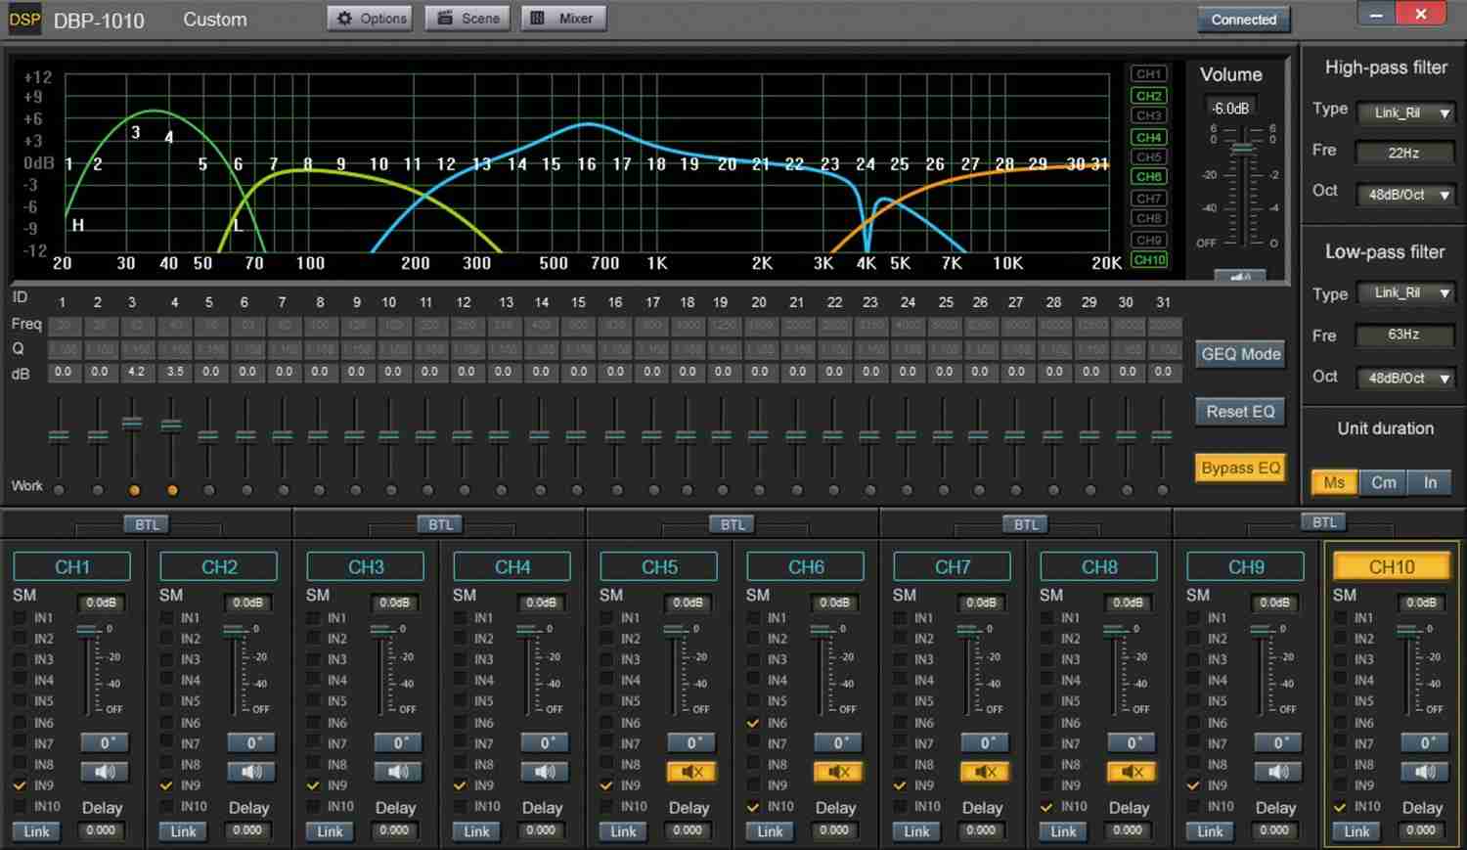Unmute CH6 via its orange mute icon
The width and height of the screenshot is (1467, 850).
(x=838, y=772)
